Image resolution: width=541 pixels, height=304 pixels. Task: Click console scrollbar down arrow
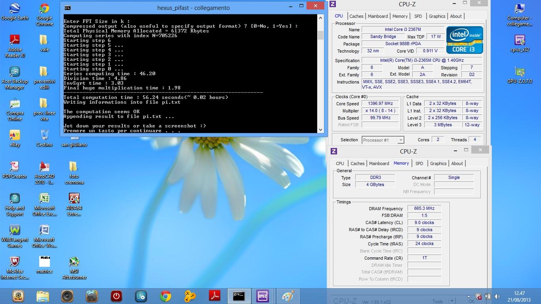320,129
